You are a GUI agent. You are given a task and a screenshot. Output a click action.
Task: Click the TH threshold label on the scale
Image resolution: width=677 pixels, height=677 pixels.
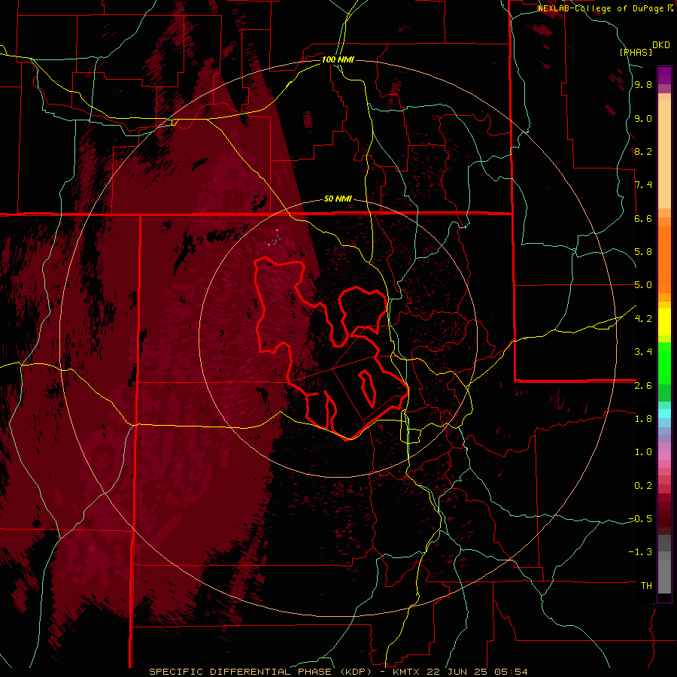pyautogui.click(x=646, y=586)
